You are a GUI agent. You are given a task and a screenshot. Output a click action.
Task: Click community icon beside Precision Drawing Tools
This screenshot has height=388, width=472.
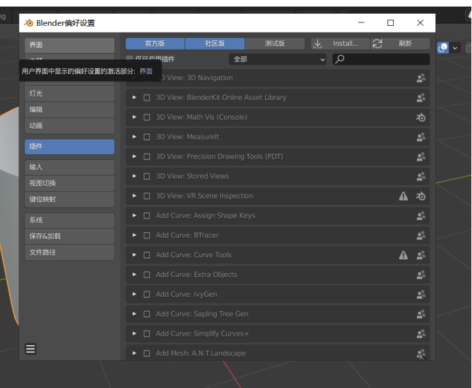coord(421,157)
